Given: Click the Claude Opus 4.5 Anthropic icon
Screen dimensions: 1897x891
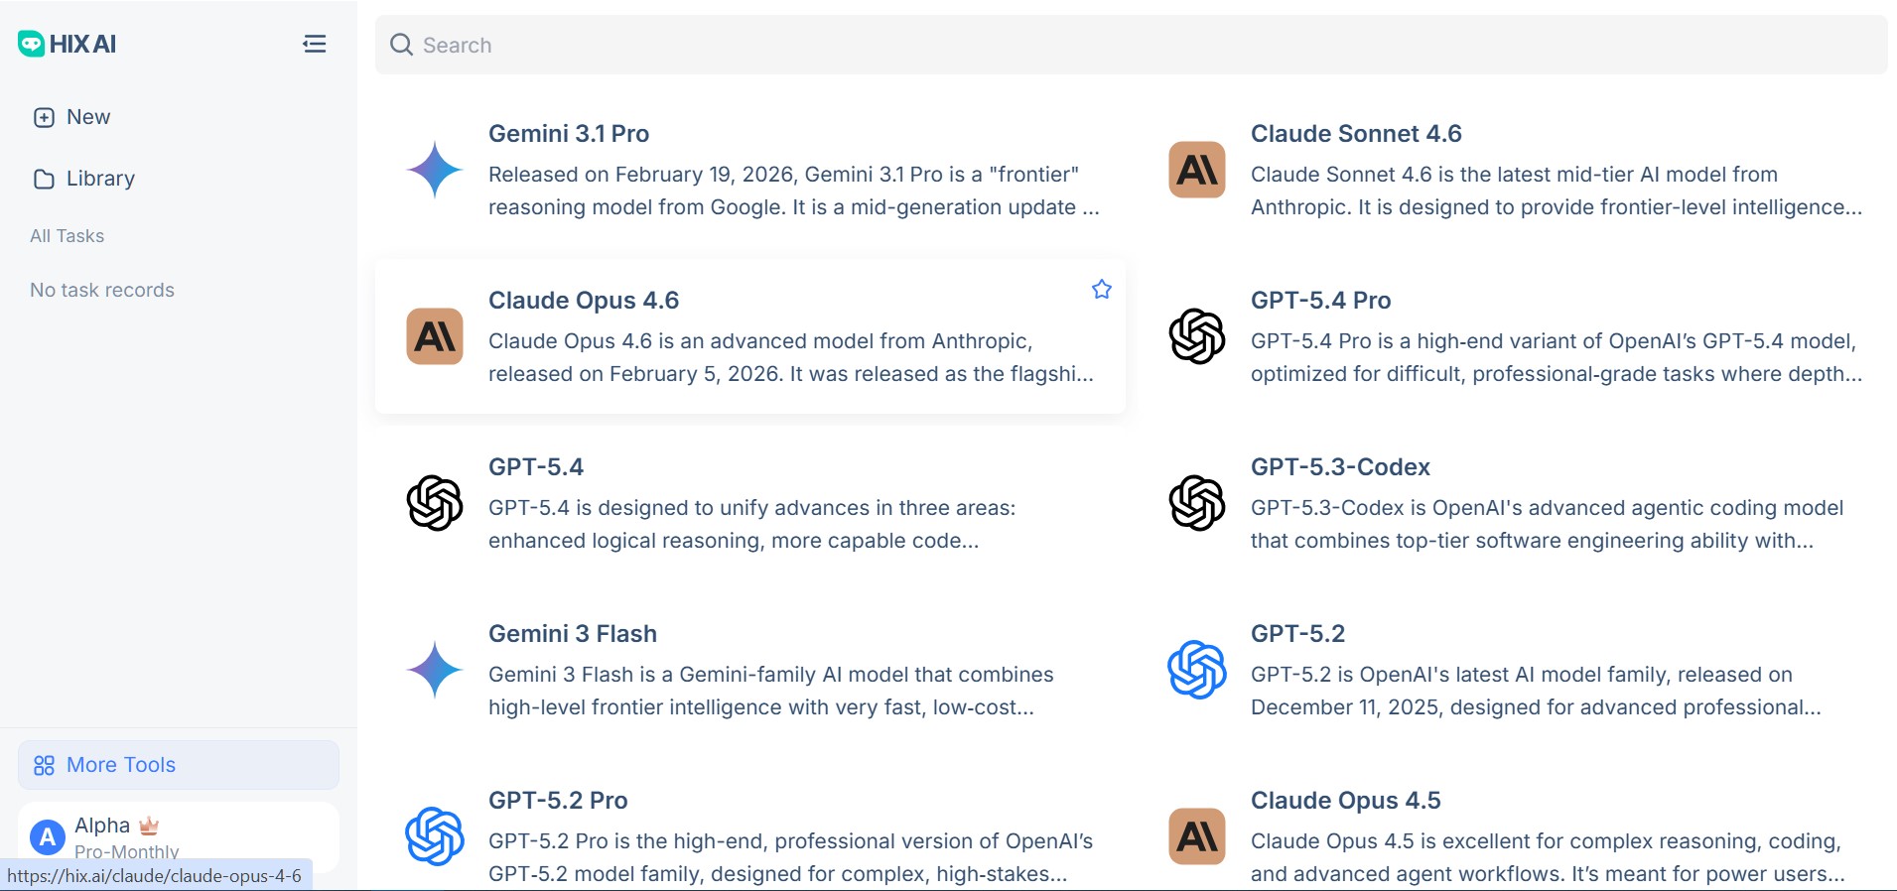Looking at the screenshot, I should [1196, 836].
